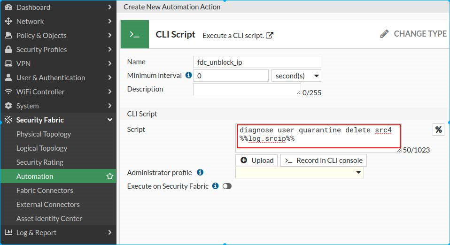This screenshot has height=245, width=450.
Task: Open the Administrator profile dropdown
Action: (299, 173)
